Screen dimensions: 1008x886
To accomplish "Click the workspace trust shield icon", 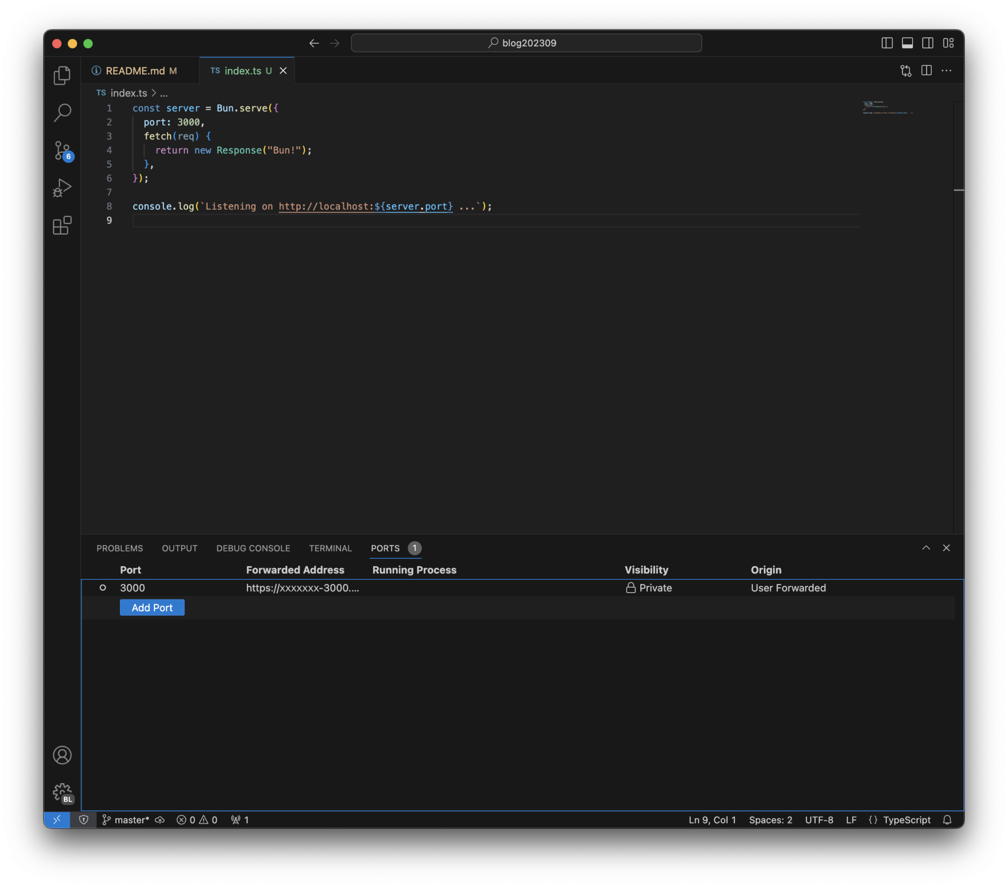I will coord(84,820).
